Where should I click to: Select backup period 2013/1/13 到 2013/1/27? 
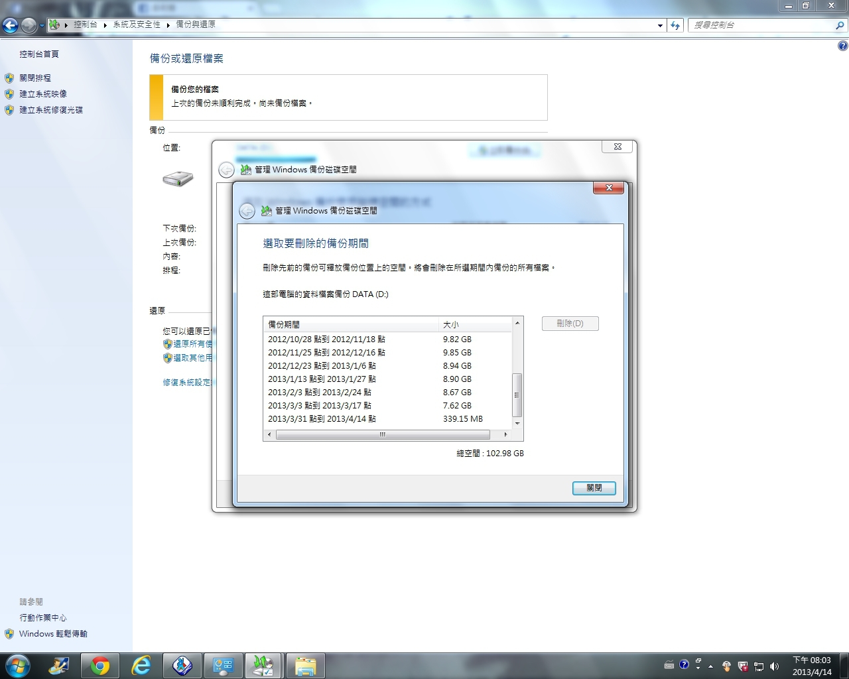pyautogui.click(x=388, y=379)
